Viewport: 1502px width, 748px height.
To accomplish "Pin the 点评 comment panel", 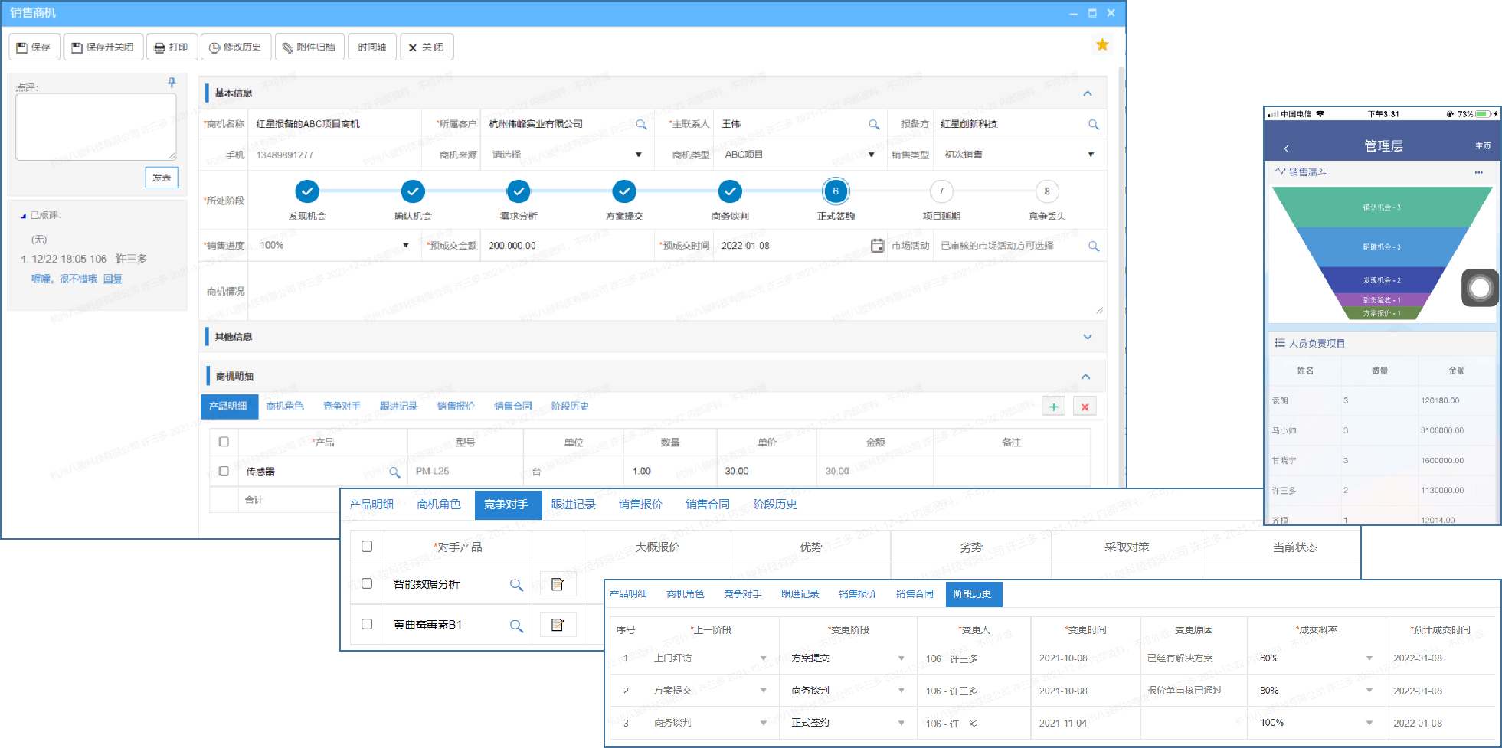I will click(x=172, y=84).
